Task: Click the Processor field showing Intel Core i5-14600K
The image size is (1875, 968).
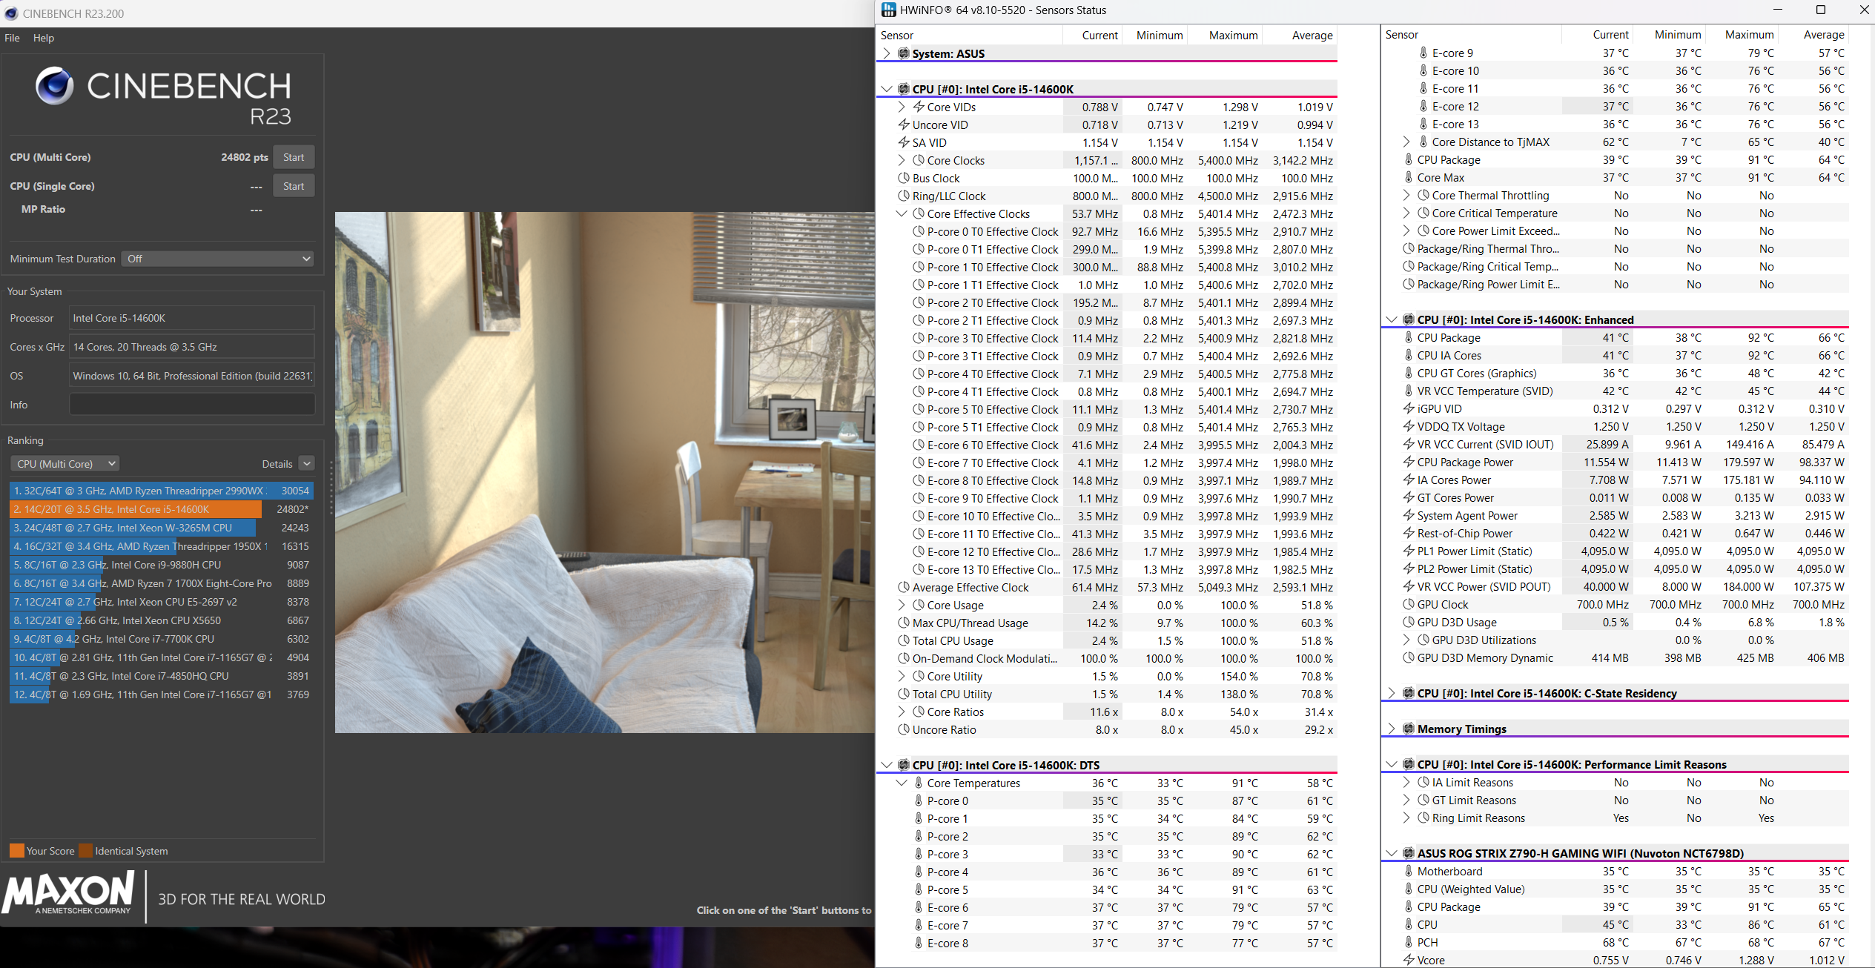Action: click(x=192, y=318)
